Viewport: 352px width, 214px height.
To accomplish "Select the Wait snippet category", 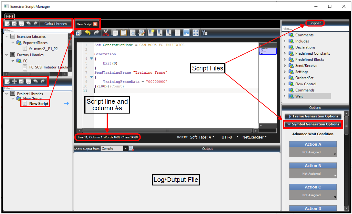I will tap(299, 96).
